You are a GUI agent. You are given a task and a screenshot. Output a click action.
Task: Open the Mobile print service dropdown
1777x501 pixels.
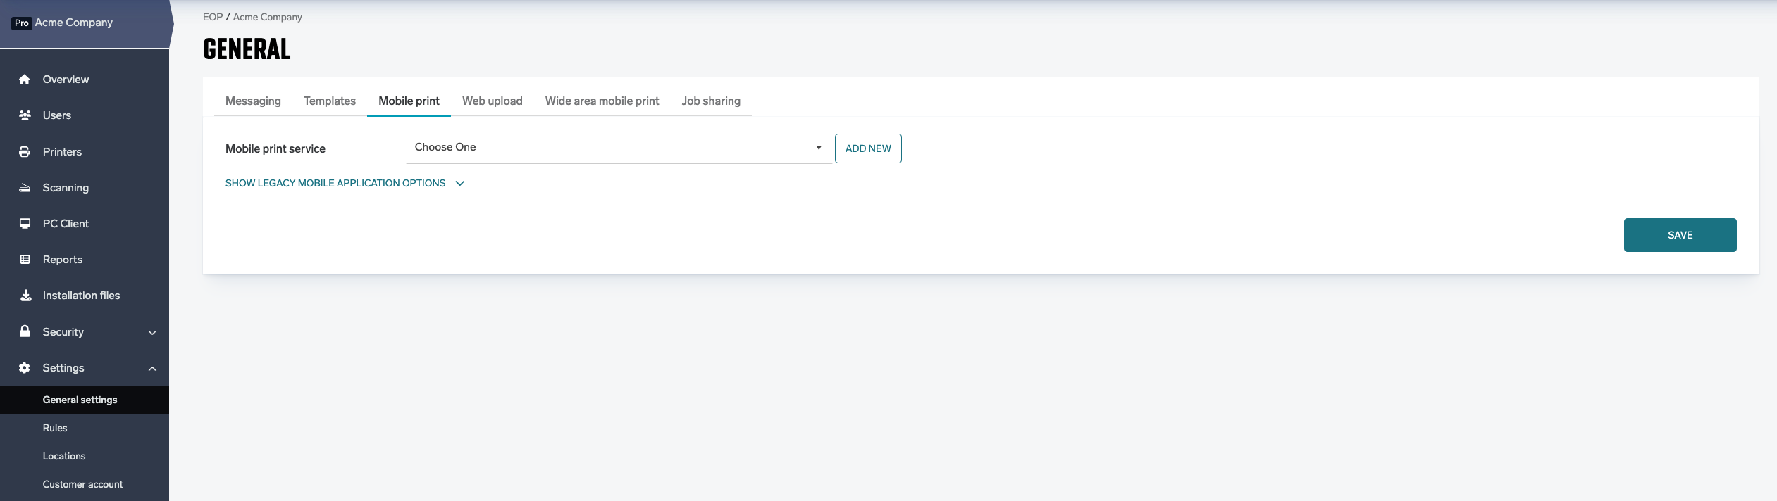(x=618, y=148)
